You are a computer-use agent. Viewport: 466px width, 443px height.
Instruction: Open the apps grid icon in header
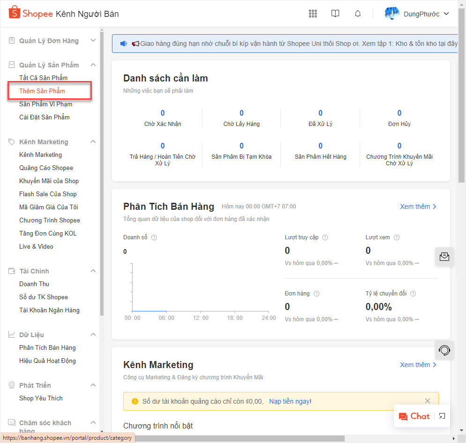[313, 14]
